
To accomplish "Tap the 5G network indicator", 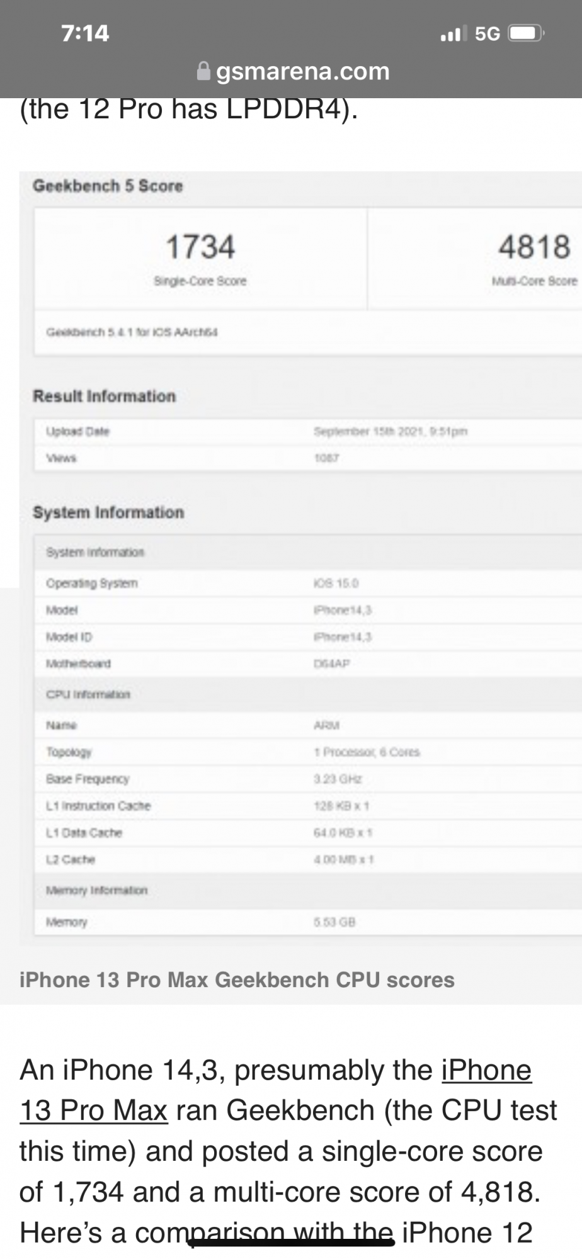I will tap(488, 33).
